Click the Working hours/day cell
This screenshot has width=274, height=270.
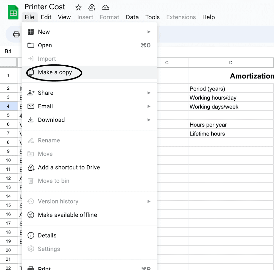[231, 97]
